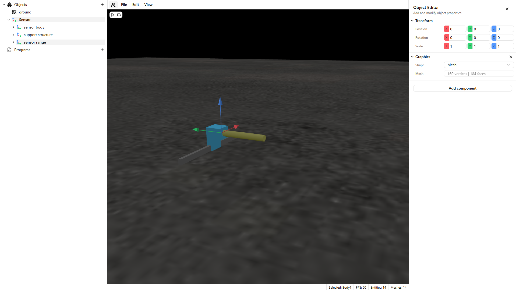Click the app logo icon
The height and width of the screenshot is (290, 516).
[113, 5]
